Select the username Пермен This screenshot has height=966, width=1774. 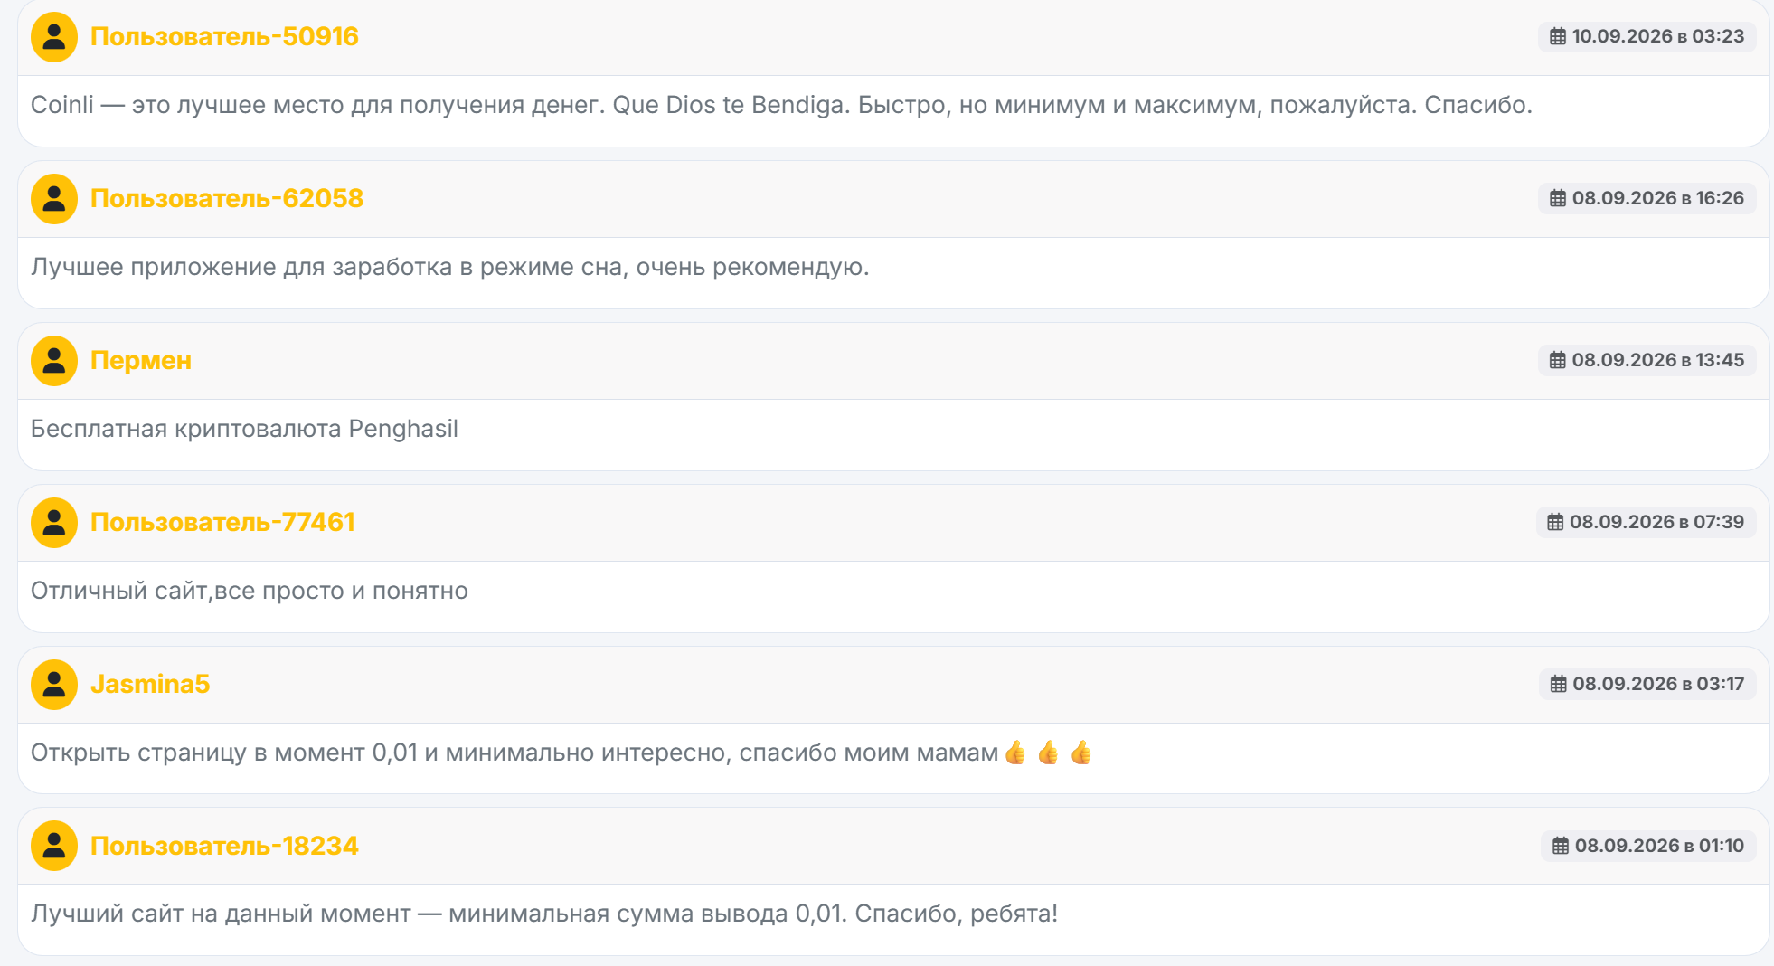click(x=141, y=360)
